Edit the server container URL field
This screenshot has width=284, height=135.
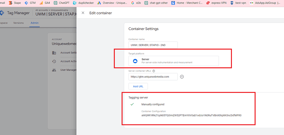(153, 77)
